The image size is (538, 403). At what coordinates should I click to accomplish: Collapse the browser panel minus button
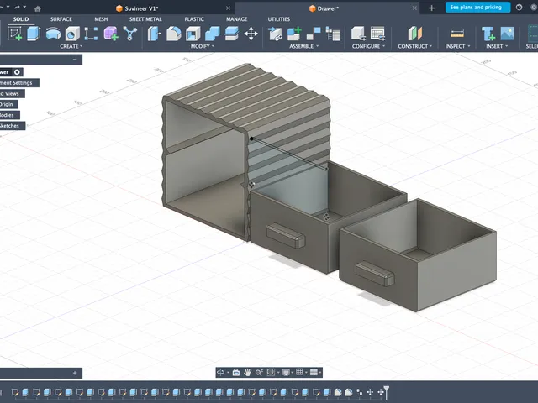(75, 60)
